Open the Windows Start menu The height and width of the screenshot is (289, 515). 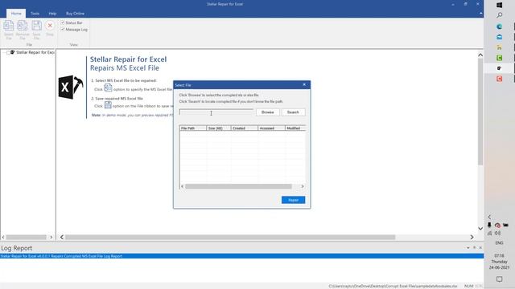pos(499,5)
